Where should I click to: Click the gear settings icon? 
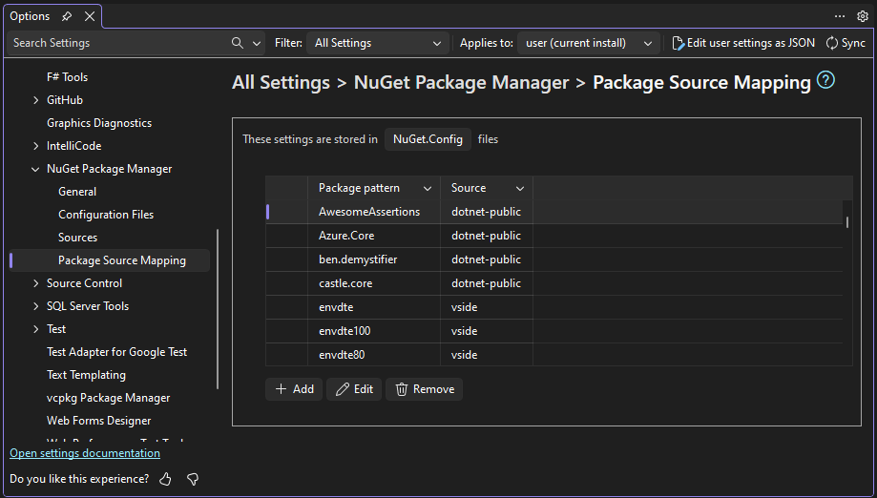(x=863, y=16)
